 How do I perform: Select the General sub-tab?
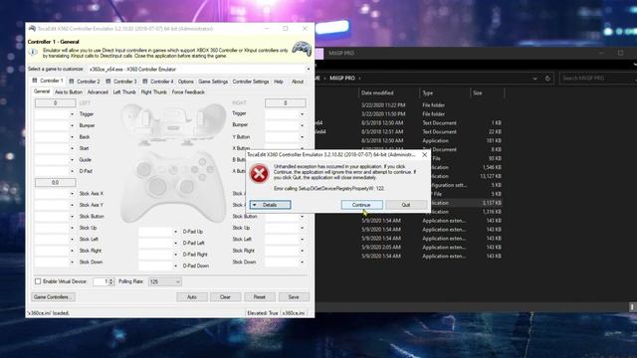42,91
